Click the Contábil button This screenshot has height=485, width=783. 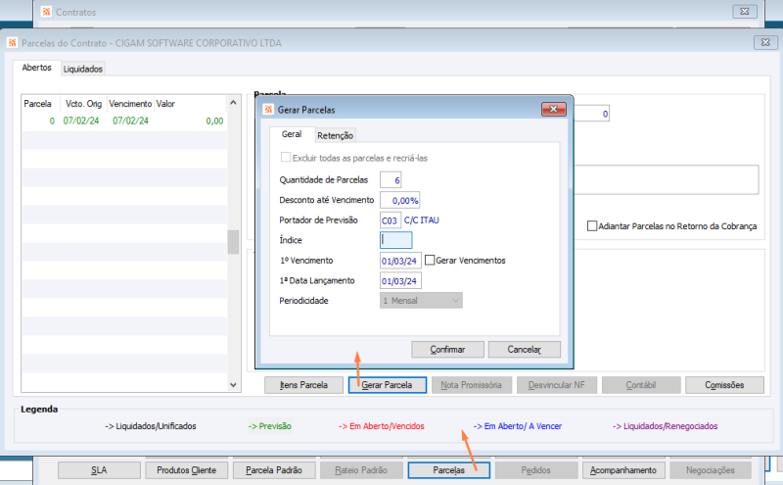(x=641, y=385)
